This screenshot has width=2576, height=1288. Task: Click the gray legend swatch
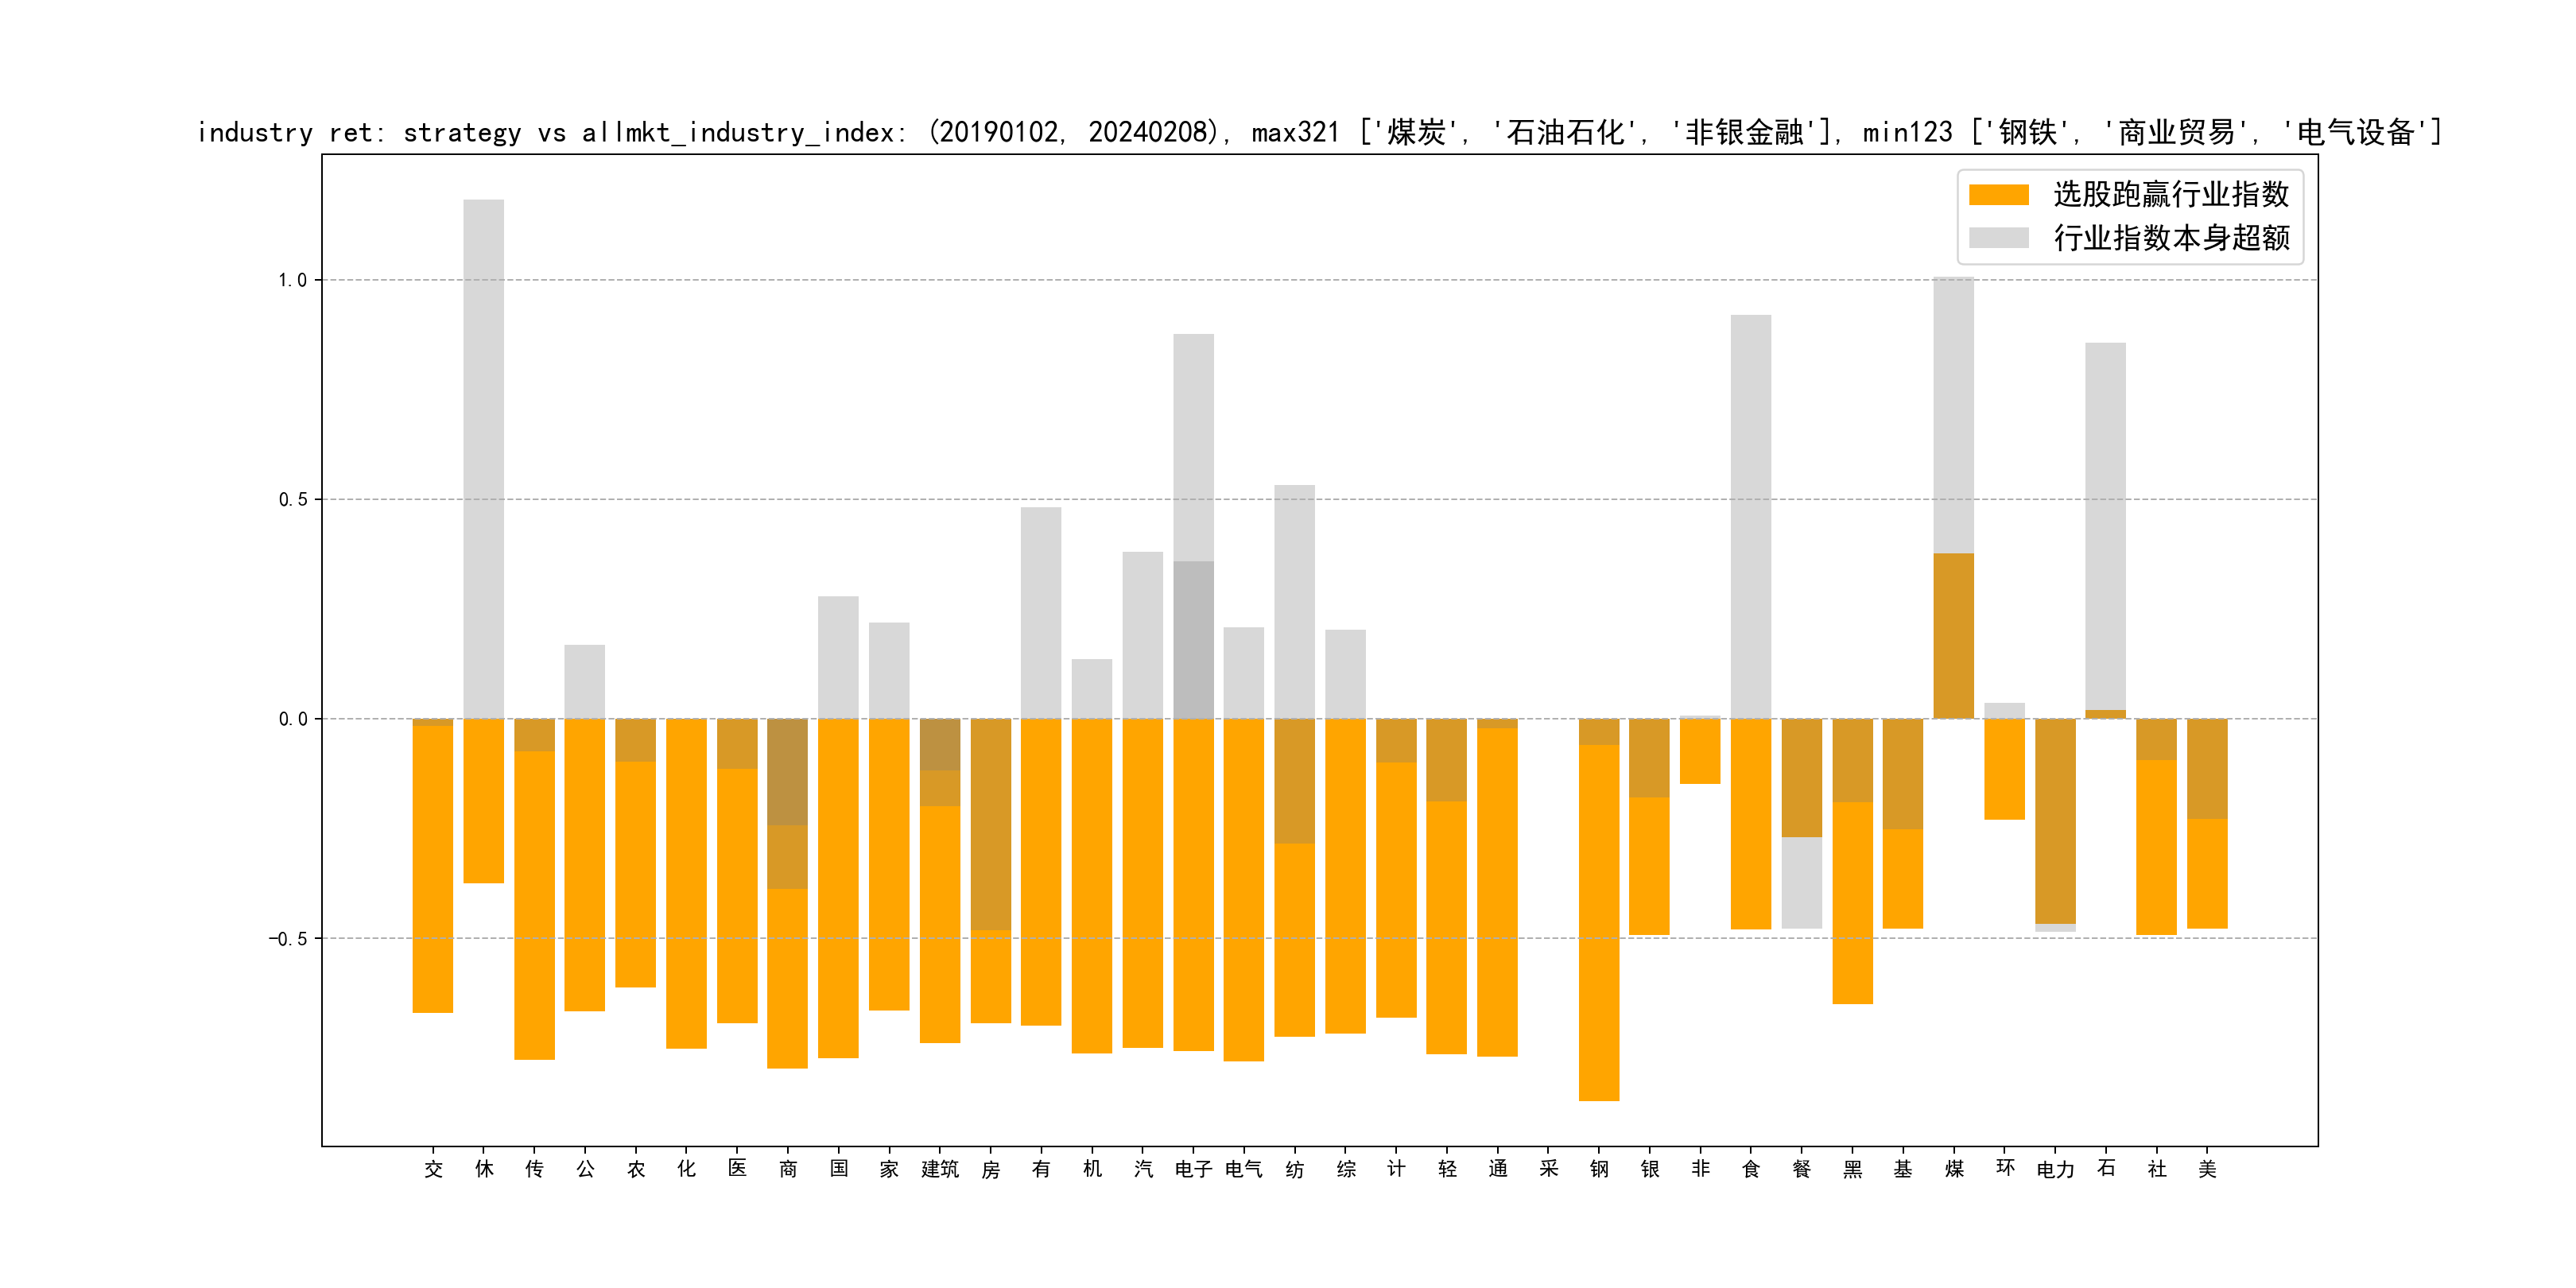1998,238
